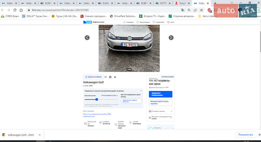Expand the secure trading section
The height and width of the screenshot is (142, 261).
[171, 111]
